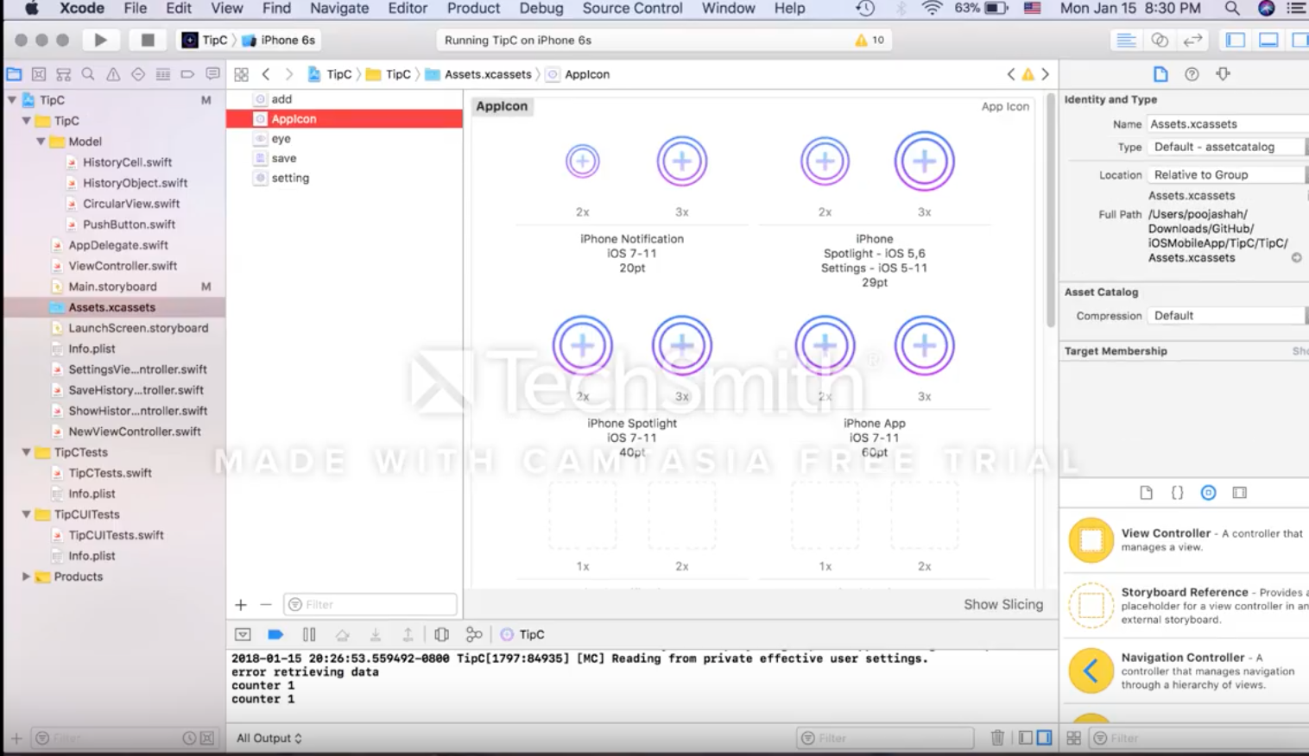The height and width of the screenshot is (756, 1309).
Task: Collapse the TipCUITests group
Action: click(x=27, y=514)
